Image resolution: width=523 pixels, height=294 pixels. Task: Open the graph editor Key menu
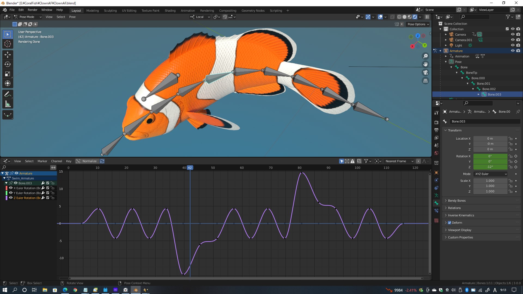69,161
